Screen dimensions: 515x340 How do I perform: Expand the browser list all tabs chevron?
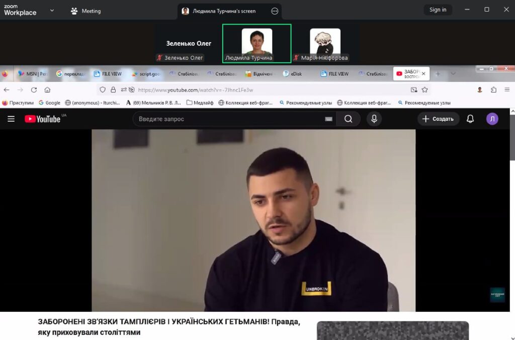click(453, 74)
